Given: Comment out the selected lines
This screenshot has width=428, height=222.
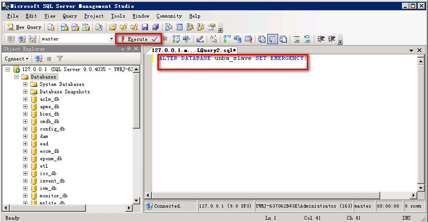Looking at the screenshot, I should (x=297, y=39).
